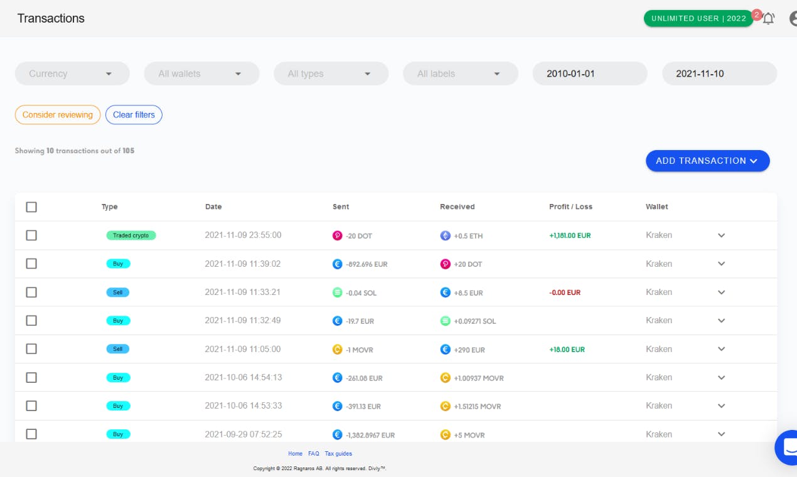Click the EUR icon next to -892.696 EUR

click(x=338, y=264)
